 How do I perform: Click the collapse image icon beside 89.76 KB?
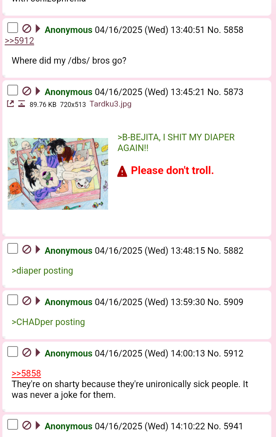point(21,104)
